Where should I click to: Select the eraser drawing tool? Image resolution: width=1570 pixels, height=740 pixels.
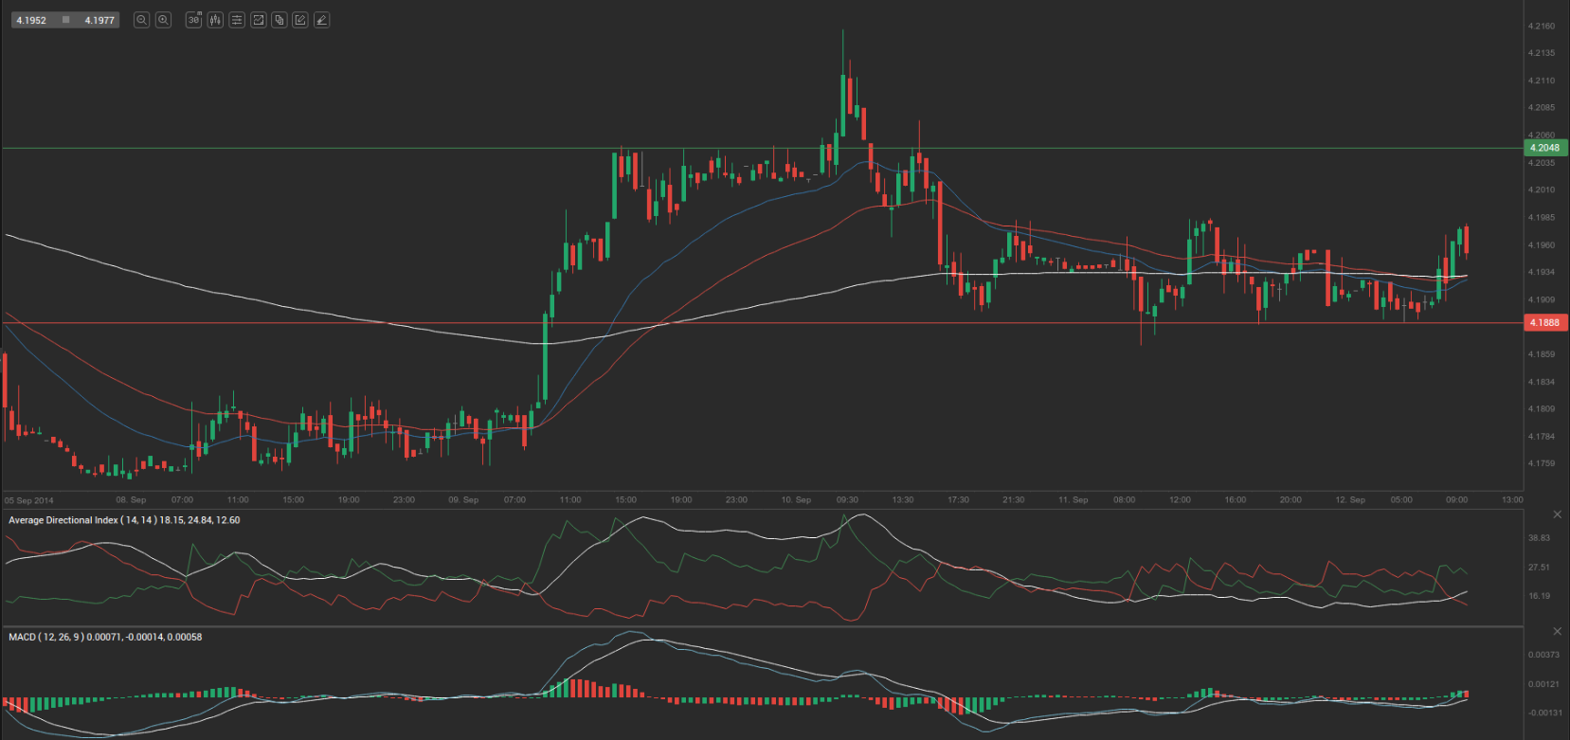pyautogui.click(x=322, y=20)
